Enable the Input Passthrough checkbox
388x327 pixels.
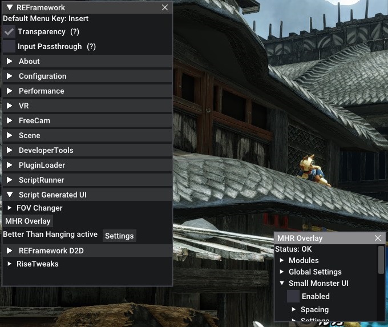pyautogui.click(x=9, y=47)
